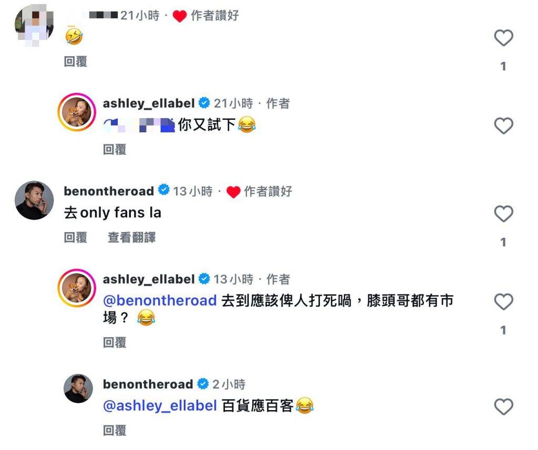Like benontheroad's 'only fans la' comment
Image resolution: width=538 pixels, height=450 pixels.
[x=503, y=214]
